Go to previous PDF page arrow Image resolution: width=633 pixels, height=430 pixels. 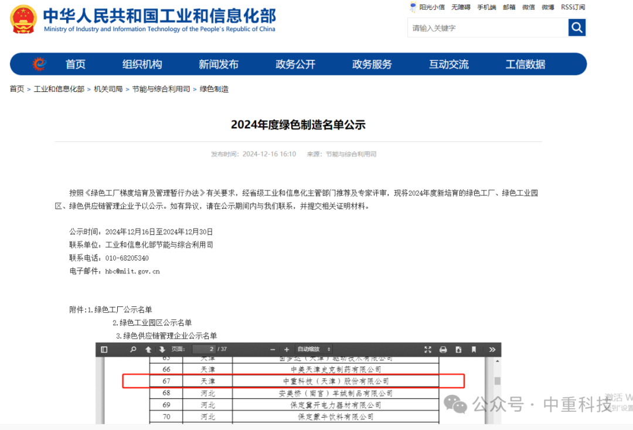click(148, 349)
